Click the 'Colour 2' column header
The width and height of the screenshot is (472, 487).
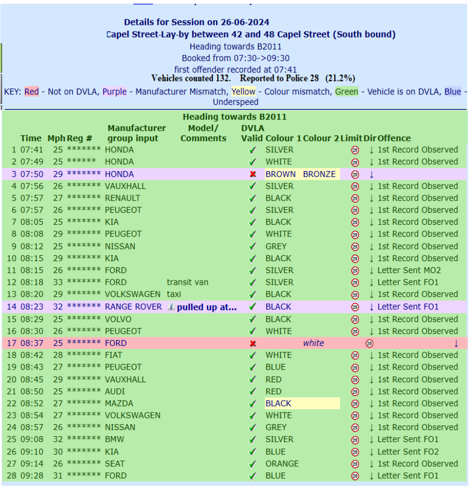tap(321, 138)
